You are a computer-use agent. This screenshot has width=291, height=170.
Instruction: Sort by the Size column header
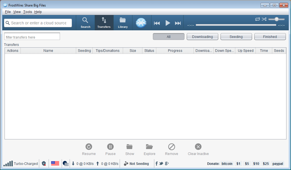133,51
